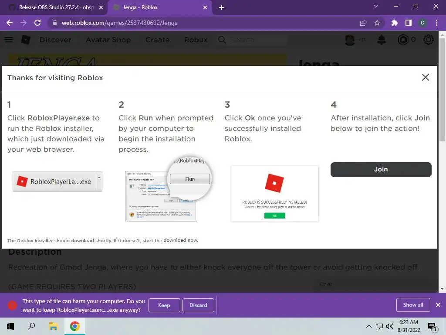The width and height of the screenshot is (446, 335).
Task: Reload the Jenga Roblox page
Action: (x=37, y=23)
